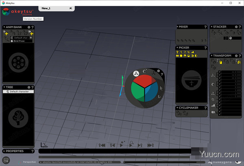The height and width of the screenshot is (166, 244).
Task: Click the curve editor icon above timeline
Action: click(x=44, y=144)
